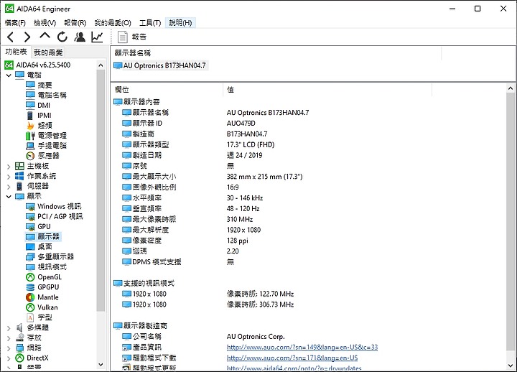Viewport: 517px width, 372px height.
Task: Expand the DirectX tree node
Action: [x=9, y=358]
